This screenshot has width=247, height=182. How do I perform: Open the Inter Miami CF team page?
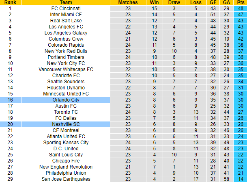click(x=66, y=14)
